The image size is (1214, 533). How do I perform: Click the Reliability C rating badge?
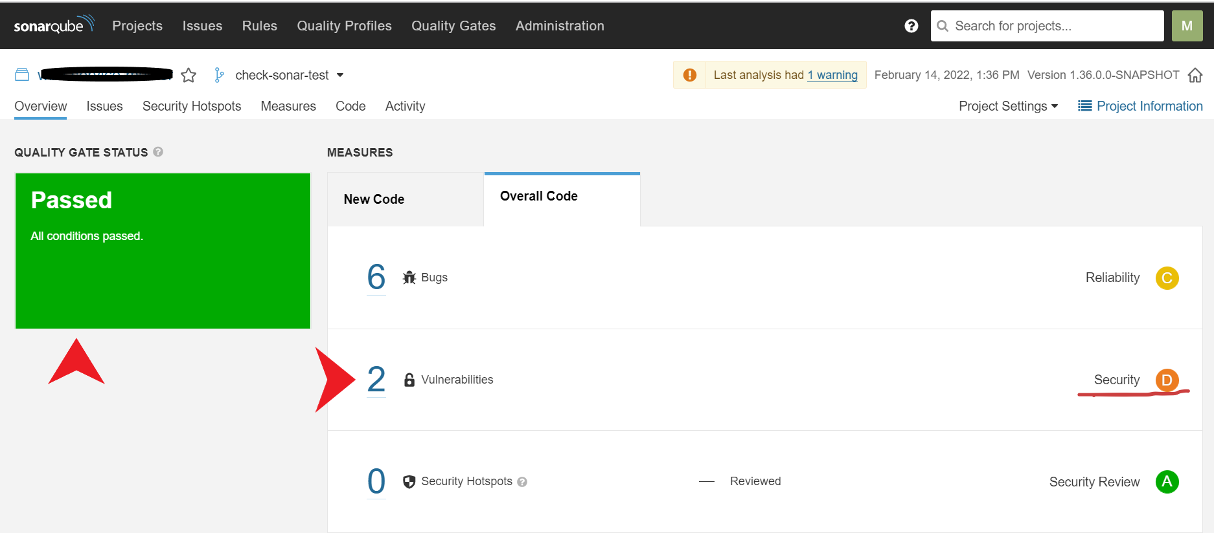1167,278
